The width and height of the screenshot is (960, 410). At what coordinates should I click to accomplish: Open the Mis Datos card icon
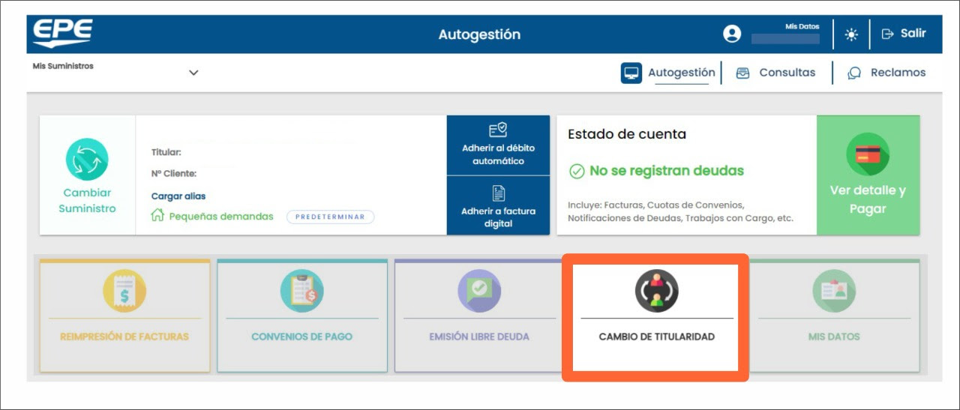pyautogui.click(x=834, y=291)
